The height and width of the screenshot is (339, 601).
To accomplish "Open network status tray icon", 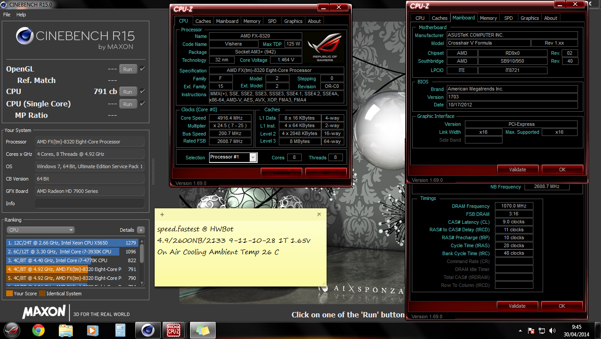I will tap(541, 330).
